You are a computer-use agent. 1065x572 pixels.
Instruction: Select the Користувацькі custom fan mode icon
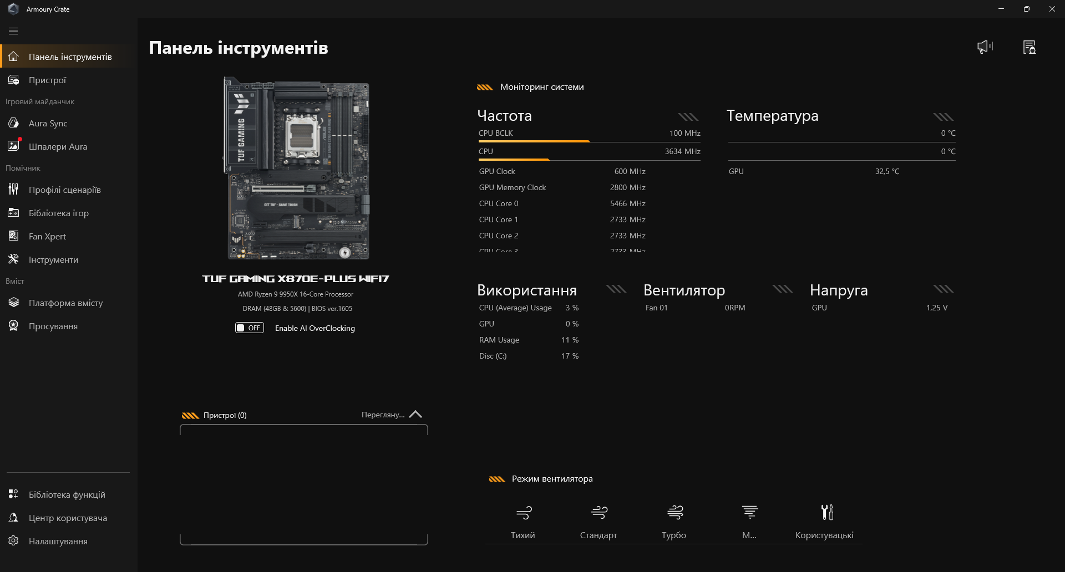pyautogui.click(x=826, y=512)
